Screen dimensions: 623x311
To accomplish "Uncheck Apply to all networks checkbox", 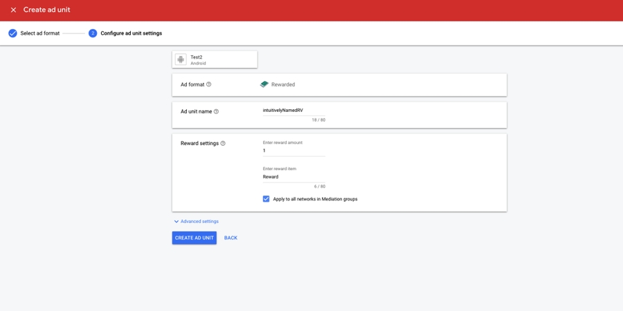I will click(266, 199).
